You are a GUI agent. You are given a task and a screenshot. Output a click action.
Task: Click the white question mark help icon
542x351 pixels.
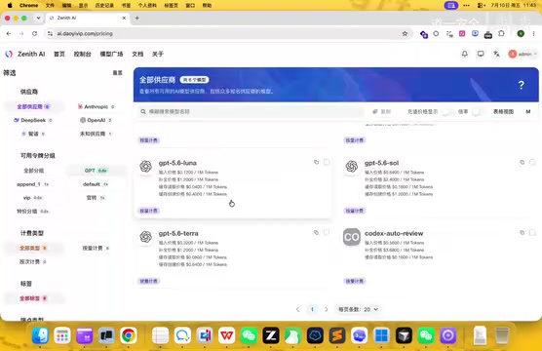(x=522, y=85)
